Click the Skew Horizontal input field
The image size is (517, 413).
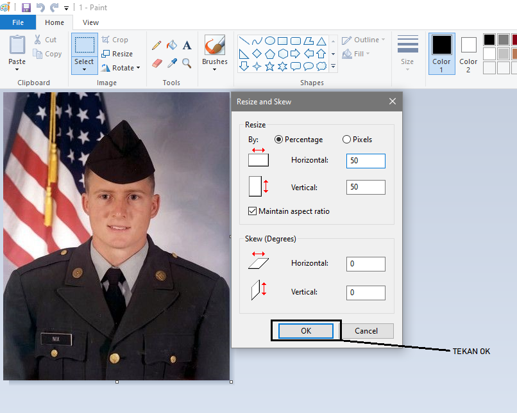point(366,264)
